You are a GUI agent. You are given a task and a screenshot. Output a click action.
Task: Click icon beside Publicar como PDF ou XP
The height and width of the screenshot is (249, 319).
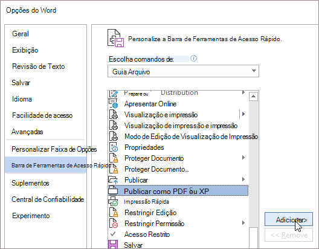pyautogui.click(x=113, y=190)
